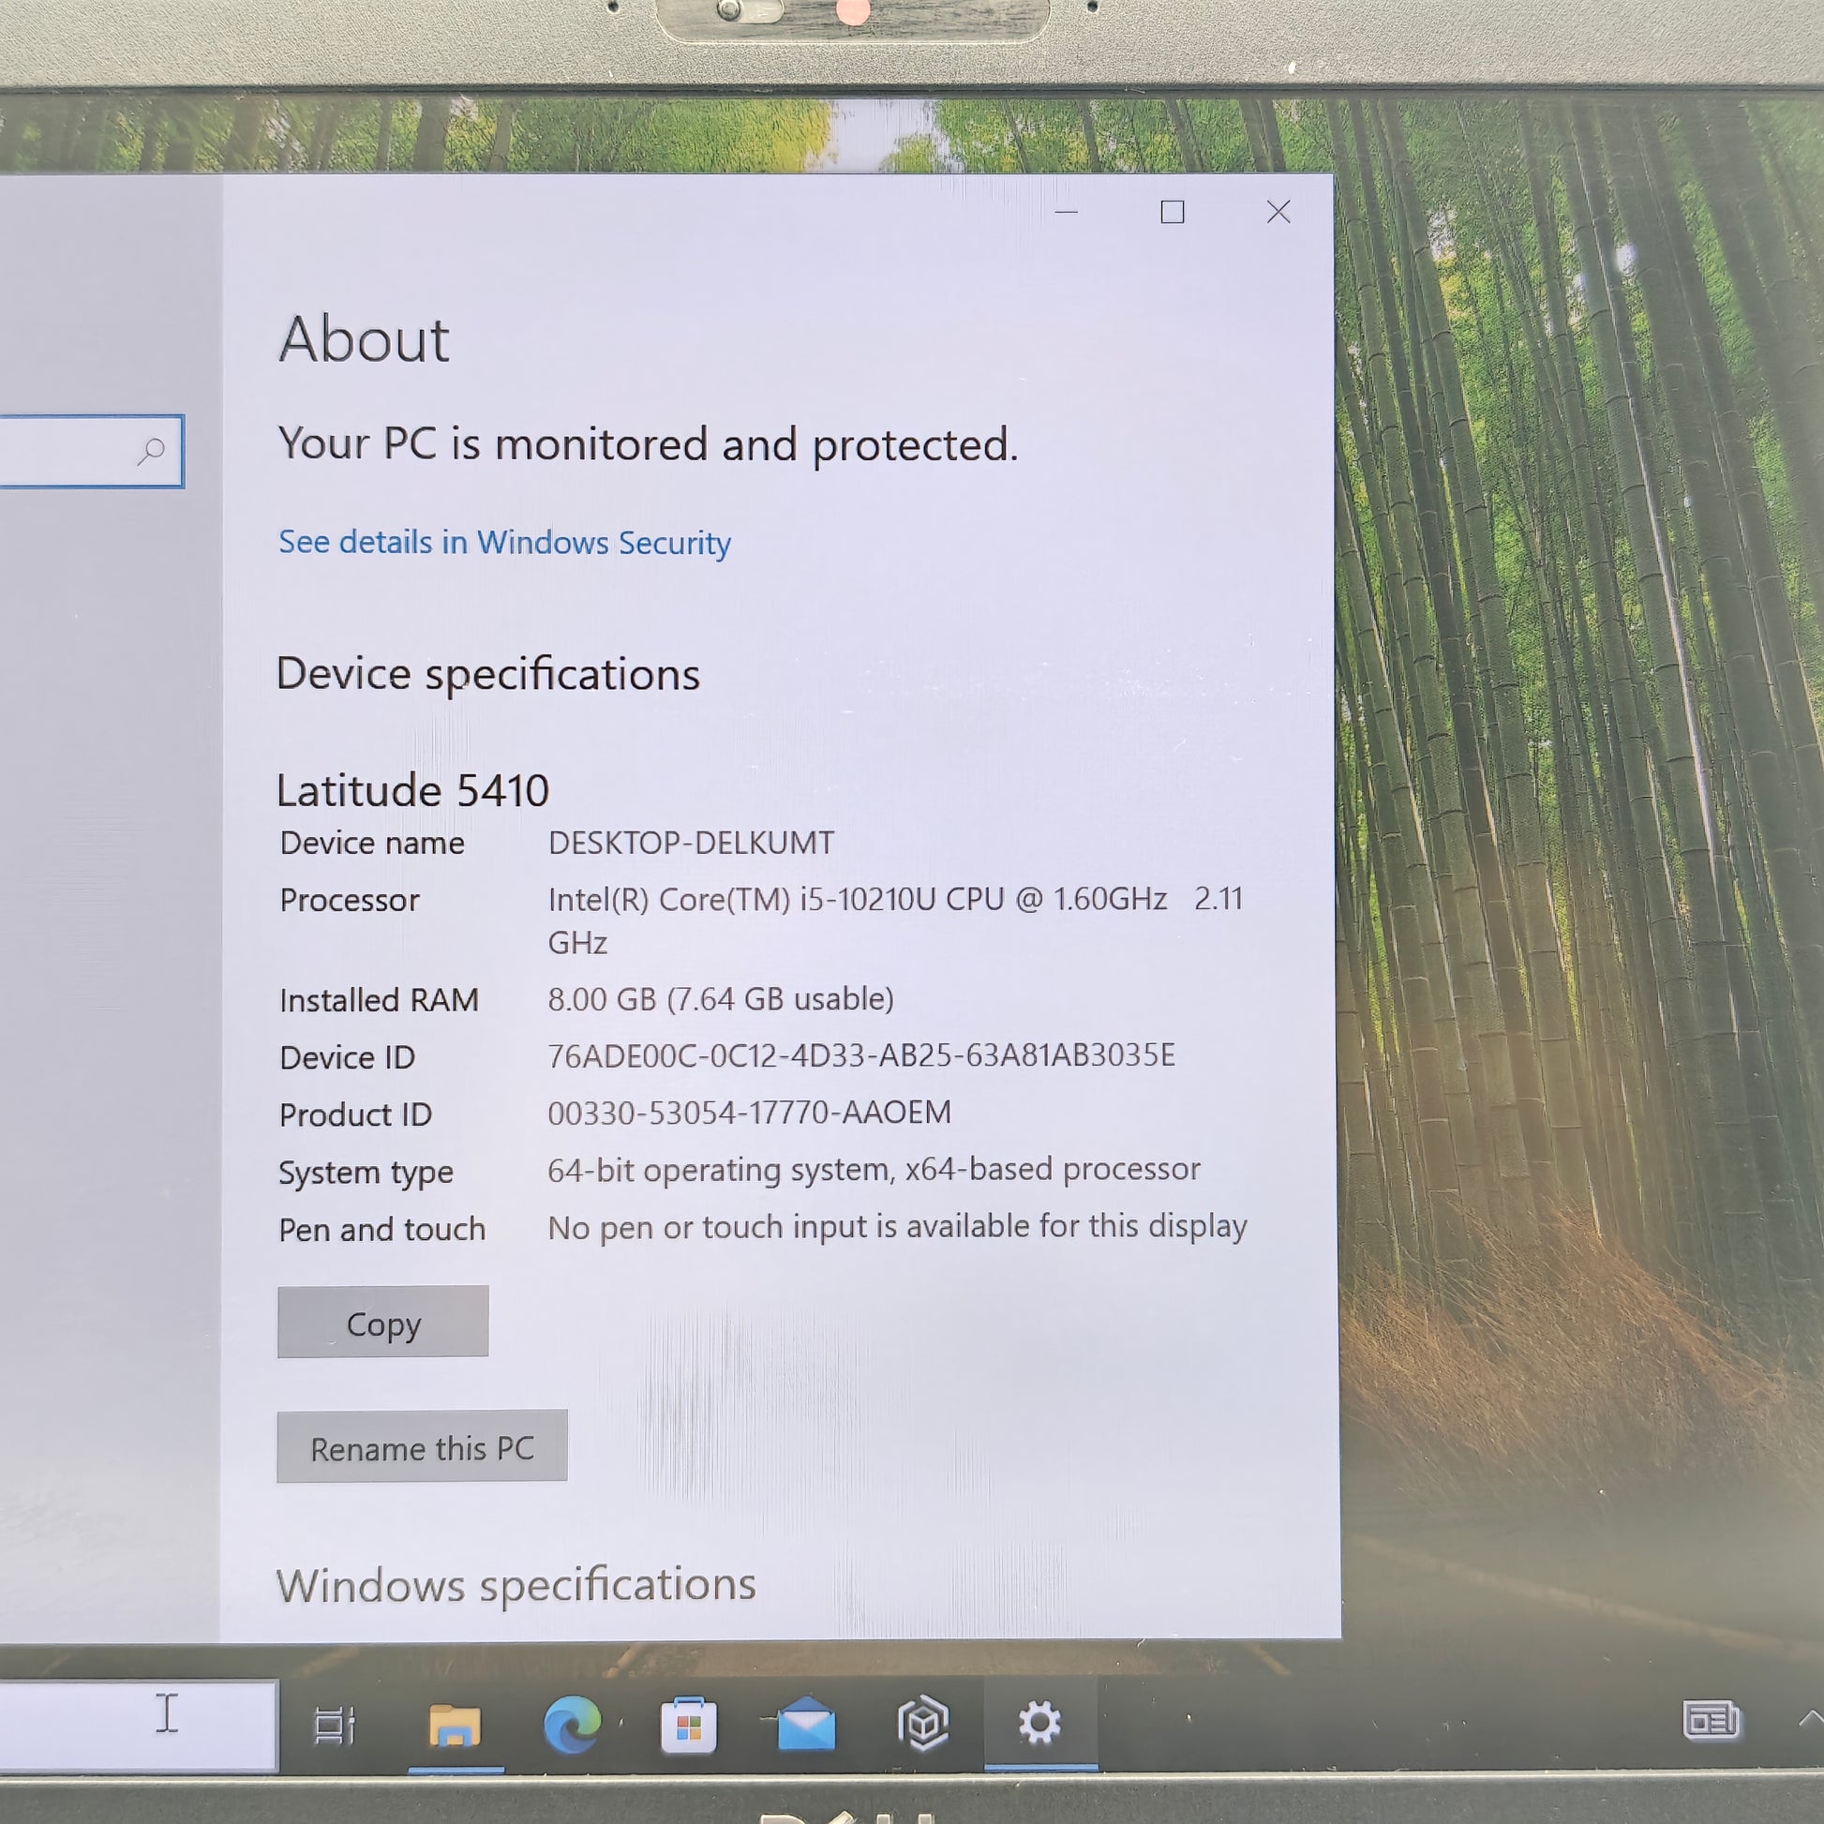Screen dimensions: 1824x1824
Task: Click the Device ID value text
Action: point(861,1055)
